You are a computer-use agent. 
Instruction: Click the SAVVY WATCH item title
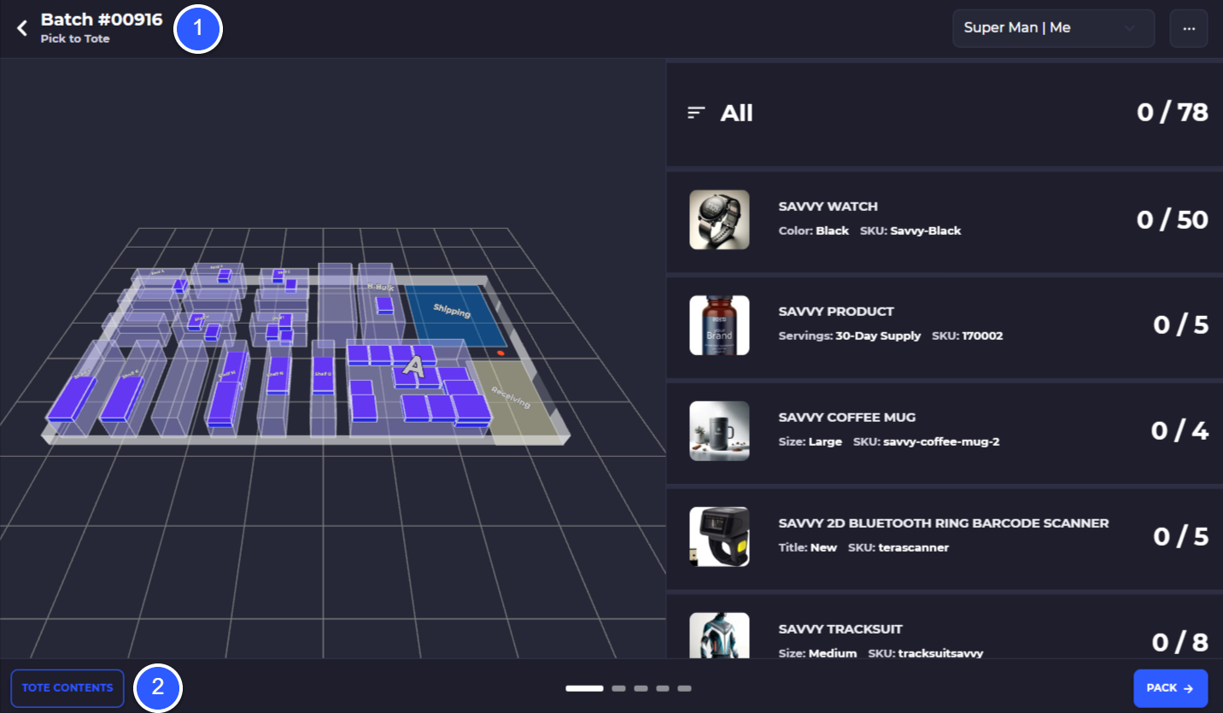[x=828, y=207]
